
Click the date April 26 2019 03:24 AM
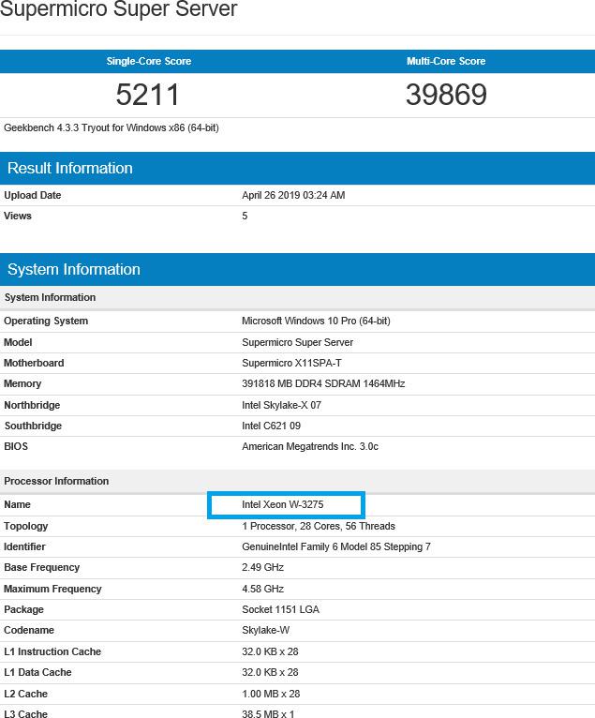pyautogui.click(x=293, y=195)
